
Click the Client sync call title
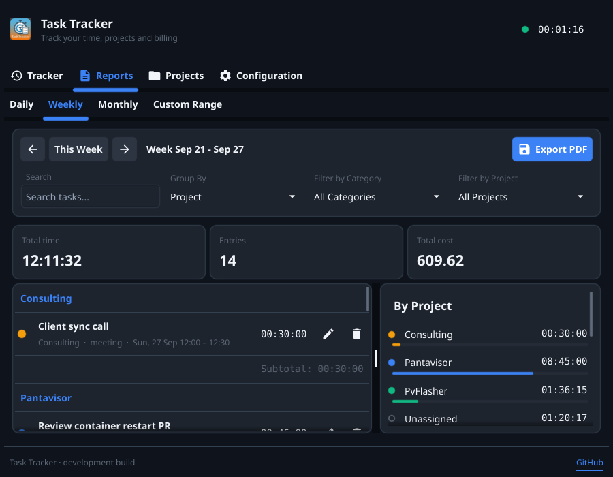coord(74,326)
